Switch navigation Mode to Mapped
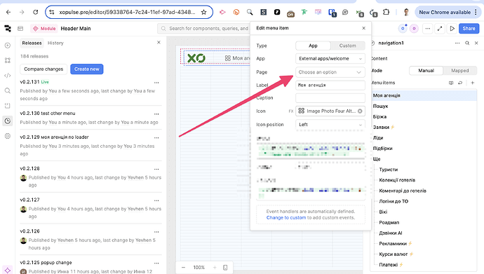 [459, 71]
